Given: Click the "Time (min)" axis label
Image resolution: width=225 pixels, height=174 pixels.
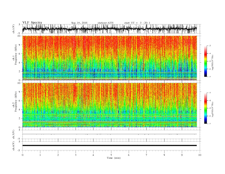Looking at the screenshot, I should [114, 158].
